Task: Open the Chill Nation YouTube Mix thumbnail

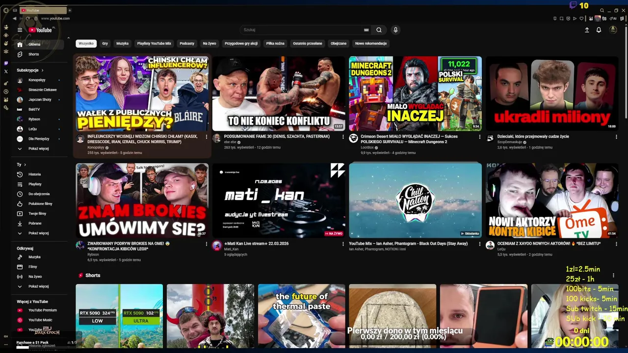Action: [x=415, y=201]
